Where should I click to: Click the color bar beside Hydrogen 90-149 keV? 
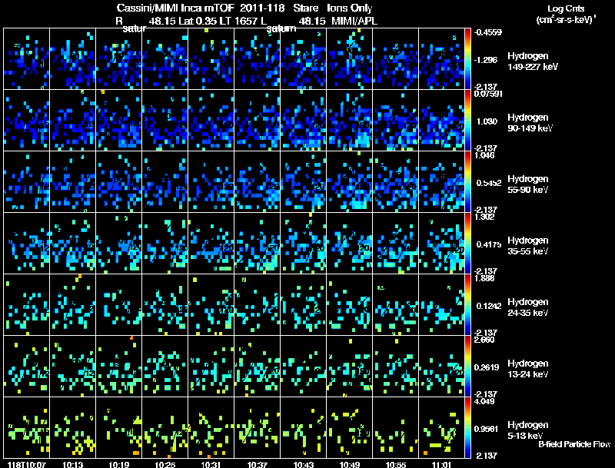coord(467,121)
